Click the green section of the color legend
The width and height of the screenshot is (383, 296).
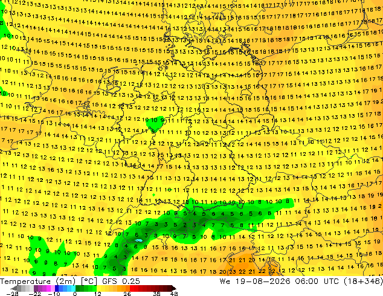point(86,288)
